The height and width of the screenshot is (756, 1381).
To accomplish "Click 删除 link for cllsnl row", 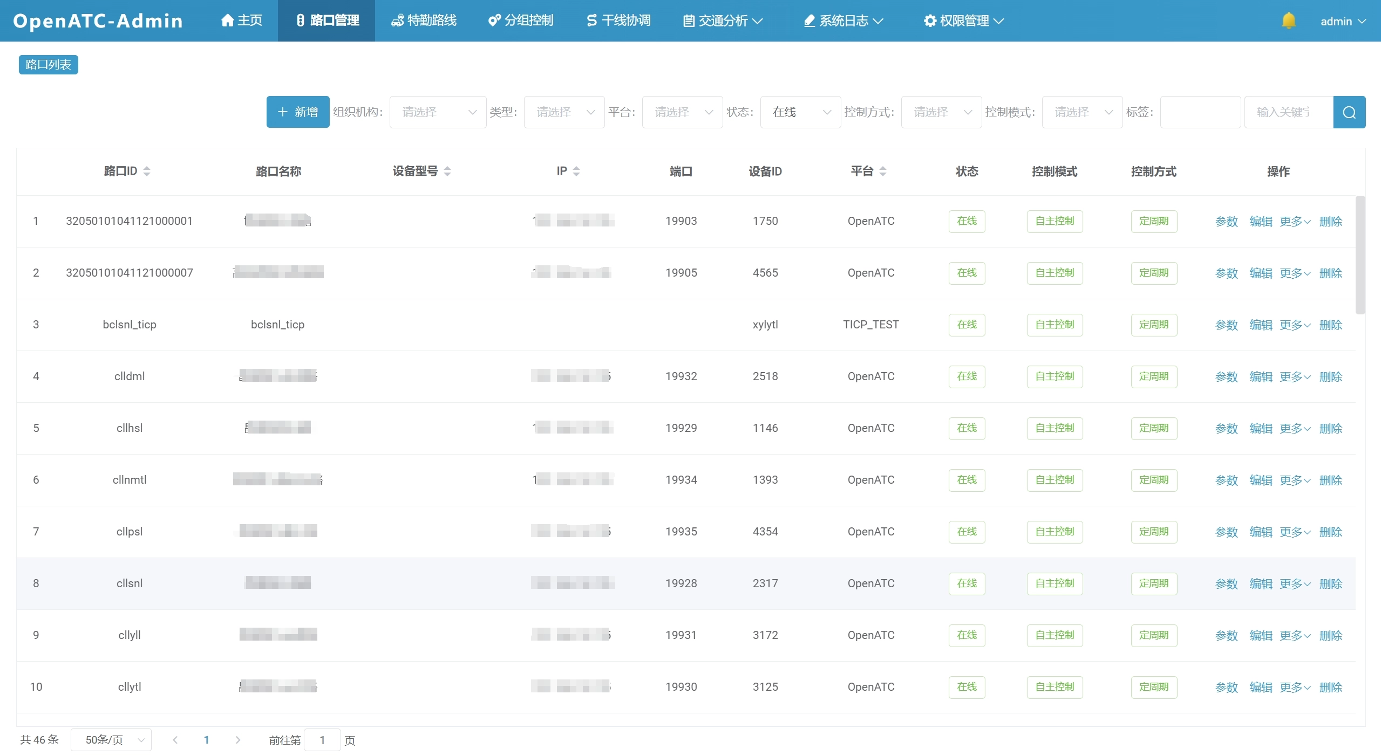I will click(1330, 583).
